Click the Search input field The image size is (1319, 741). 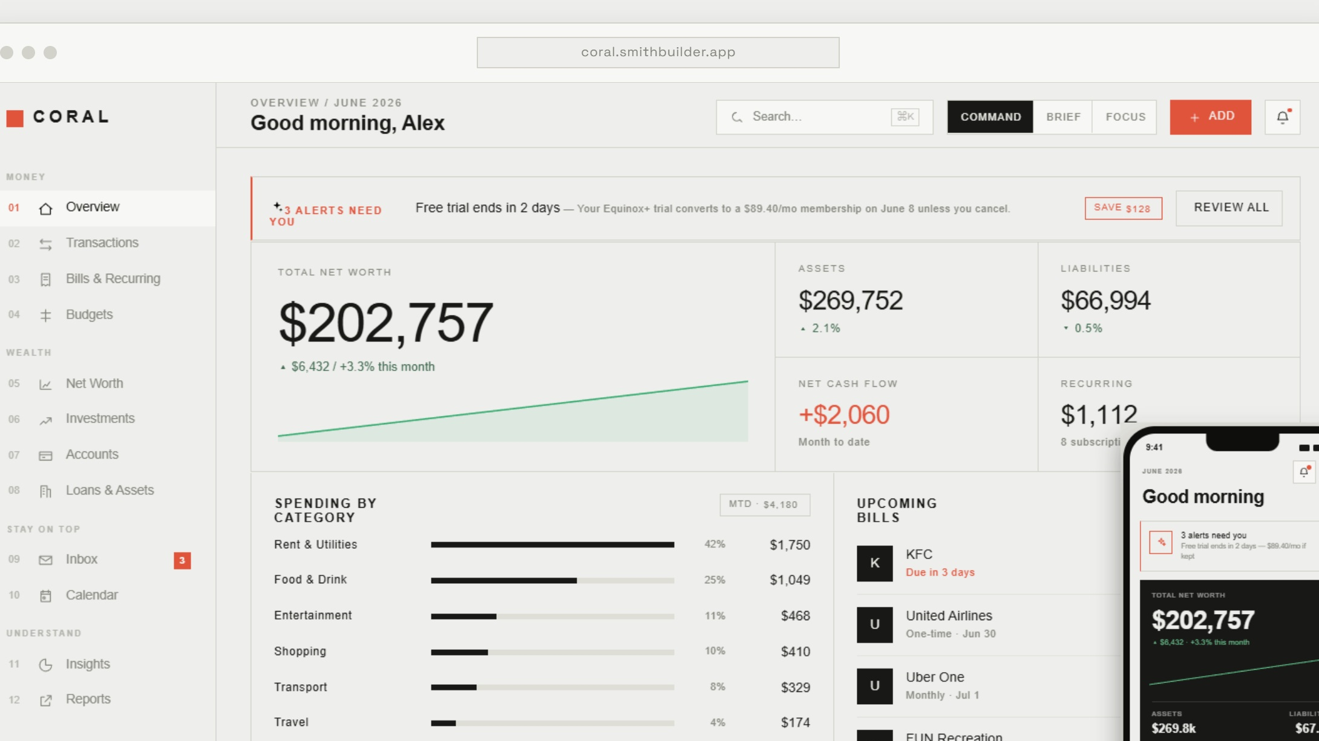(824, 117)
